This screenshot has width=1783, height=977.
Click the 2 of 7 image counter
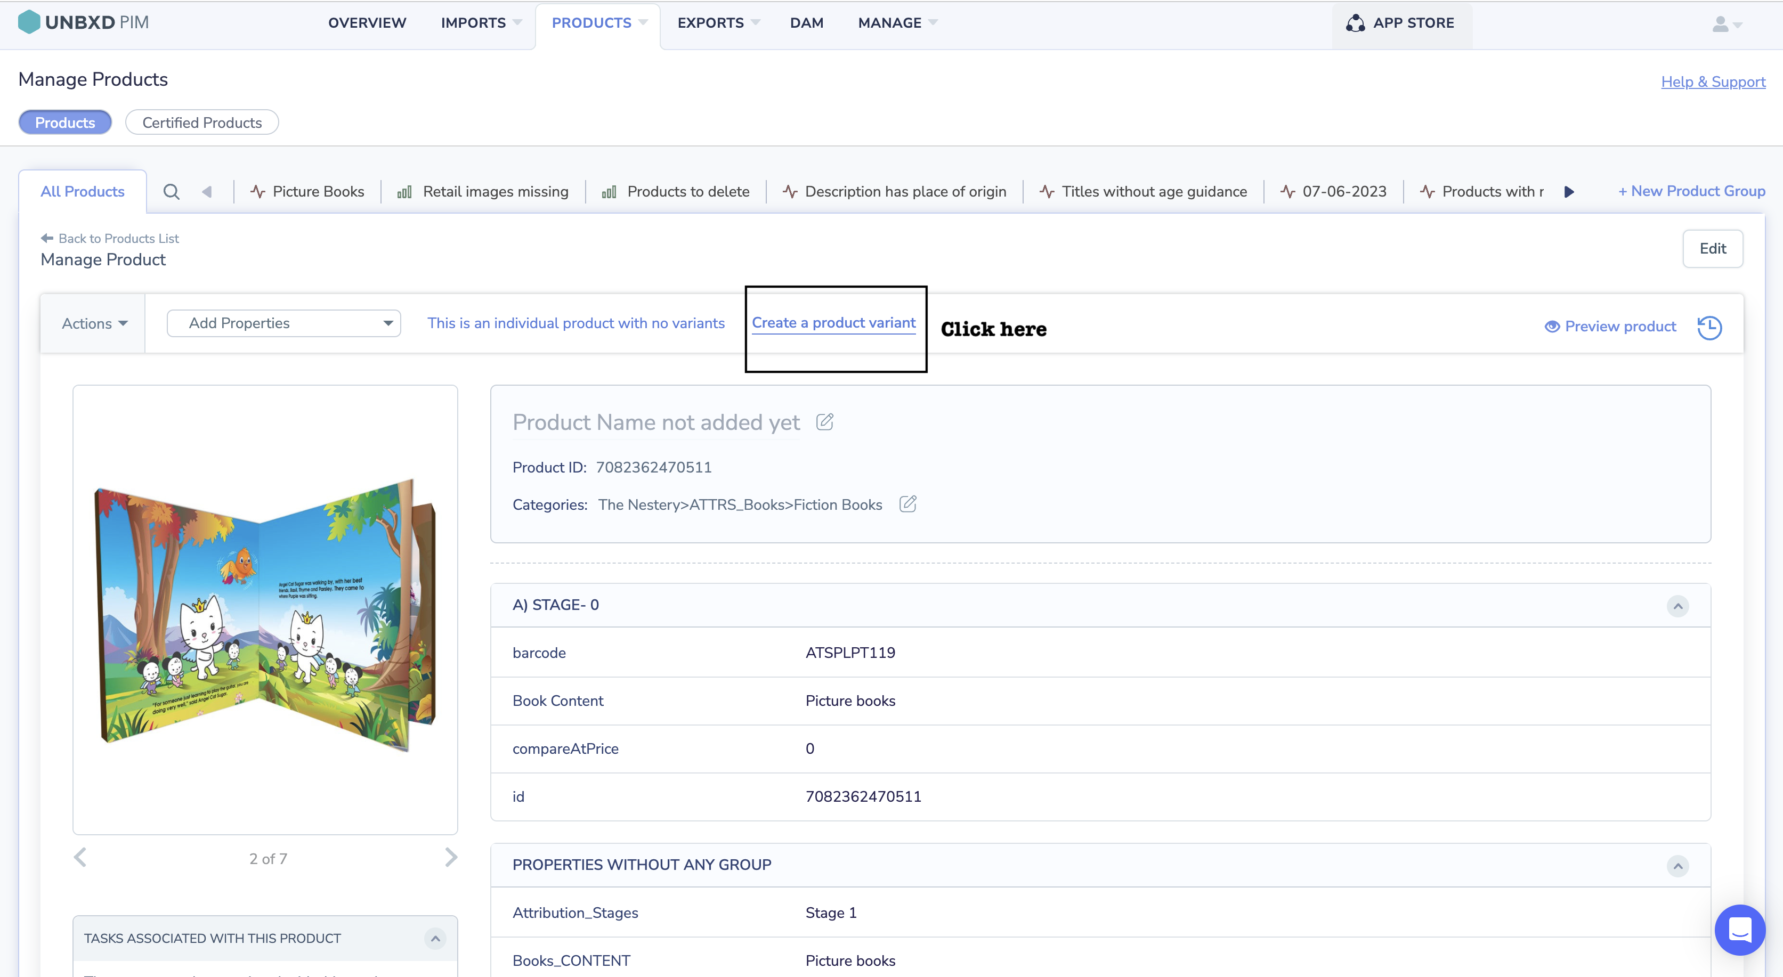click(268, 859)
